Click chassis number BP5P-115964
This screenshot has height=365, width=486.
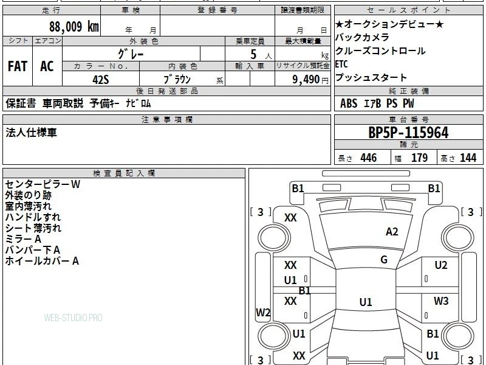408,133
